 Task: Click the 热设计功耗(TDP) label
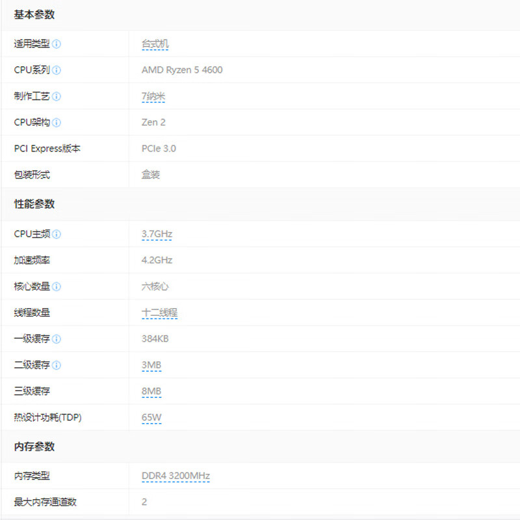(x=47, y=417)
